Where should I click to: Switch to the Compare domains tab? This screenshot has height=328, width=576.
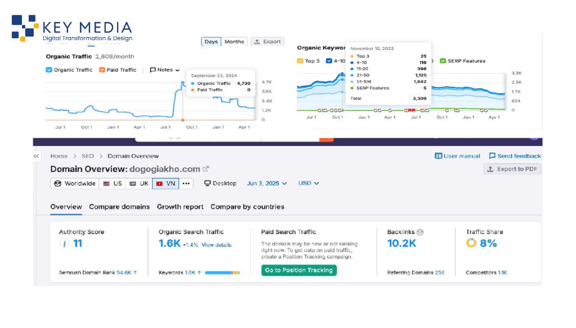[x=119, y=207]
